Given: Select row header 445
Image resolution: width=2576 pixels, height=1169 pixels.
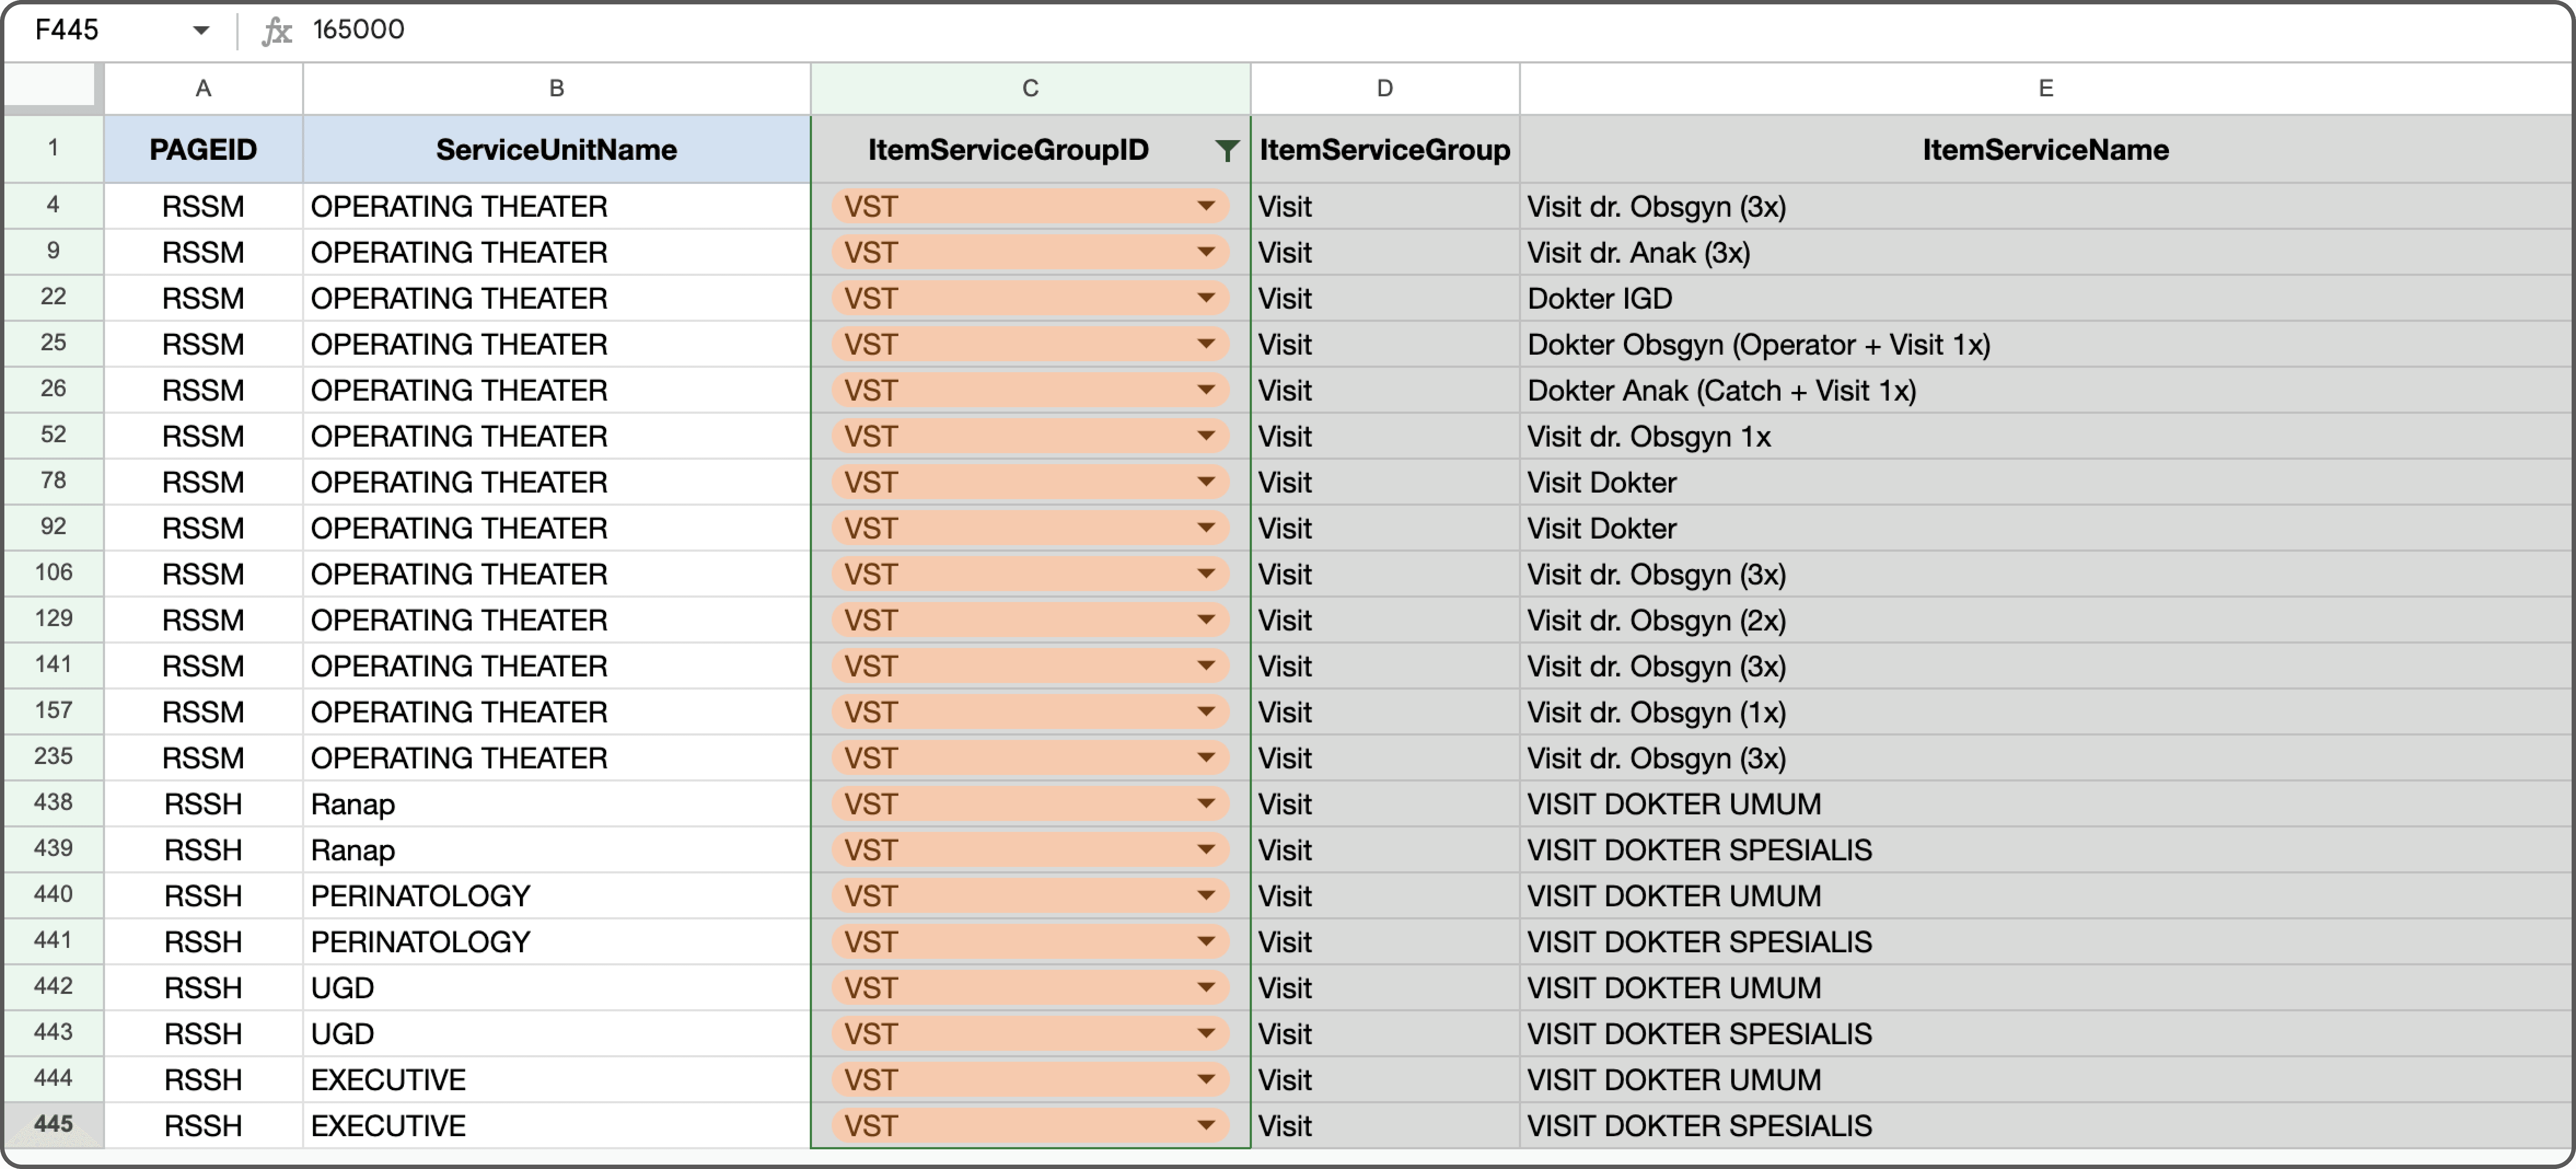Looking at the screenshot, I should (53, 1124).
